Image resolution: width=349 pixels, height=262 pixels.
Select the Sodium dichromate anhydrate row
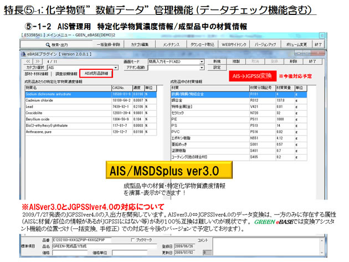tap(91, 94)
